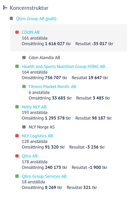Screen dimensions: 127x197
Task: Click the red square beside NLY Logistics AB
Action: tap(17, 136)
